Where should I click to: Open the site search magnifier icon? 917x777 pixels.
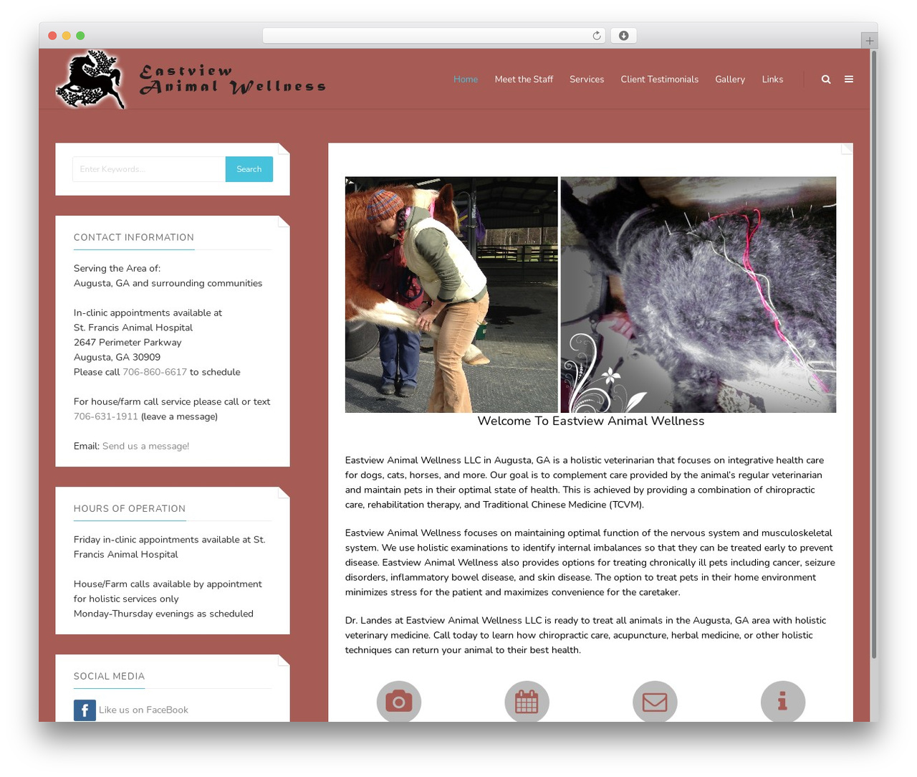click(826, 80)
